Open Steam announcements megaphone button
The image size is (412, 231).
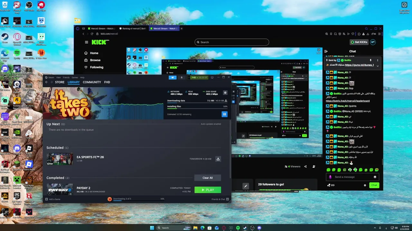(173, 77)
